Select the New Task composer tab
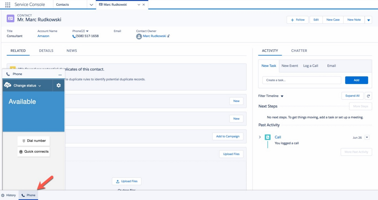Screen dimensions: 378x200 (x=269, y=66)
